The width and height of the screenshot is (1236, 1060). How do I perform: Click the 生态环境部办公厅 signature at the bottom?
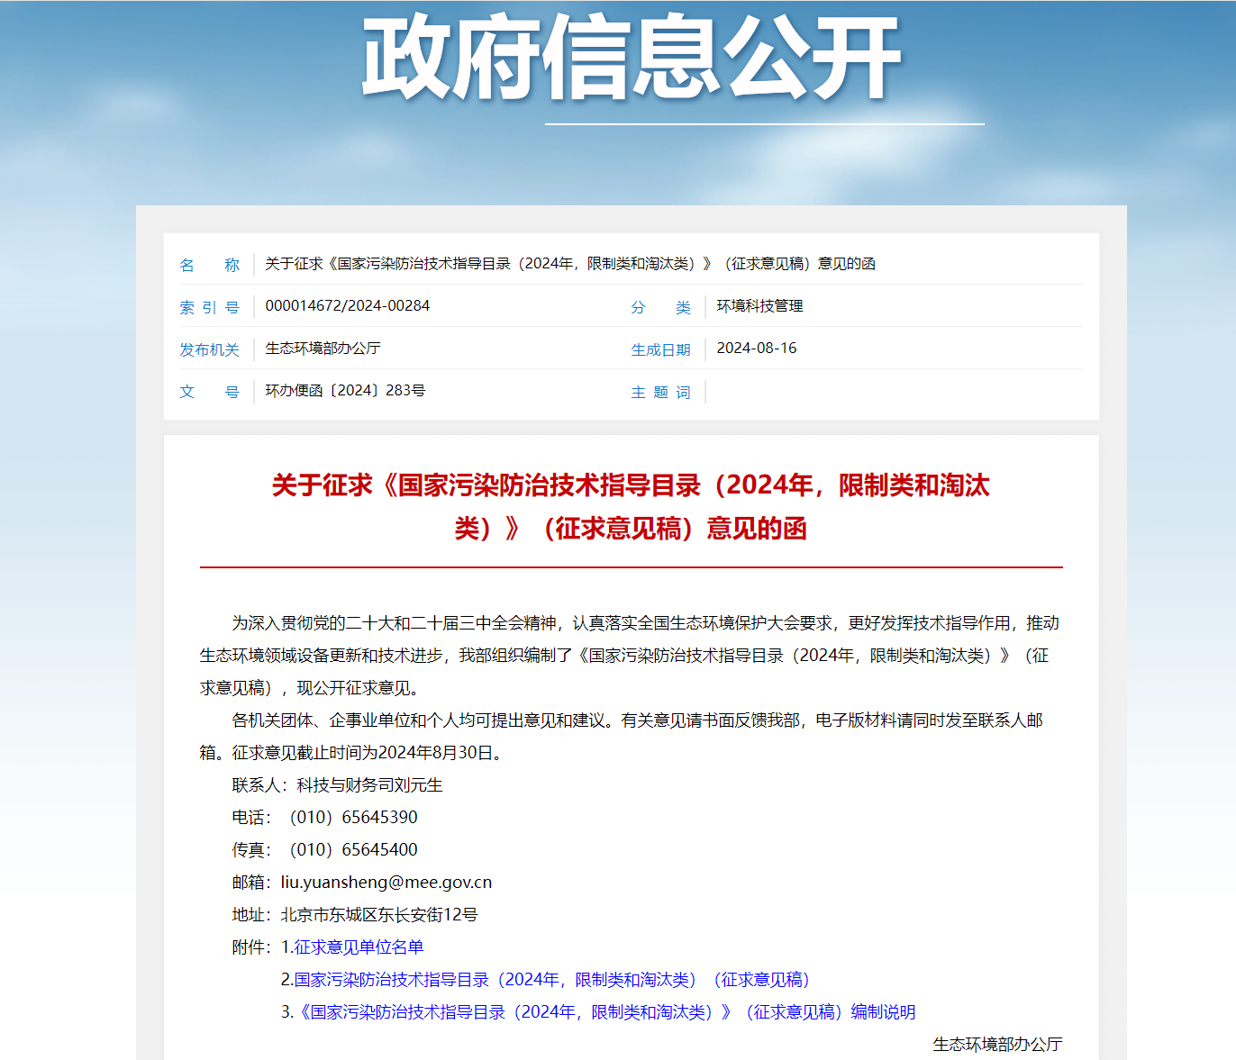997,1044
